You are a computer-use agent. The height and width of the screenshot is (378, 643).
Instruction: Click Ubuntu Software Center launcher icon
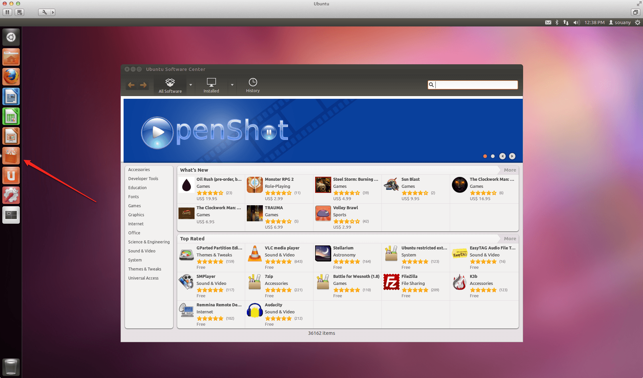[x=11, y=156]
